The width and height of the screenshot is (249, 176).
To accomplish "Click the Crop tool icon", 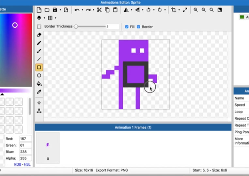I will 174,10.
